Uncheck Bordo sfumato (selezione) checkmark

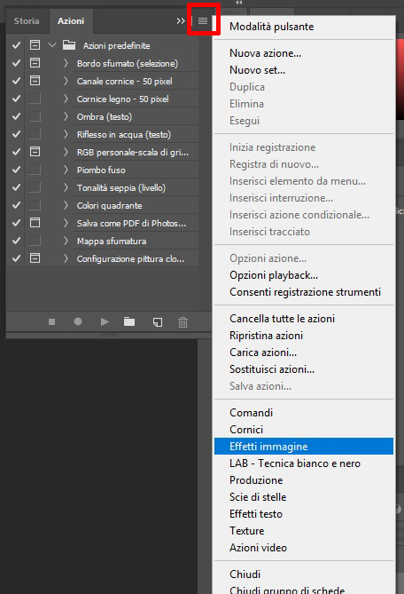(x=16, y=62)
